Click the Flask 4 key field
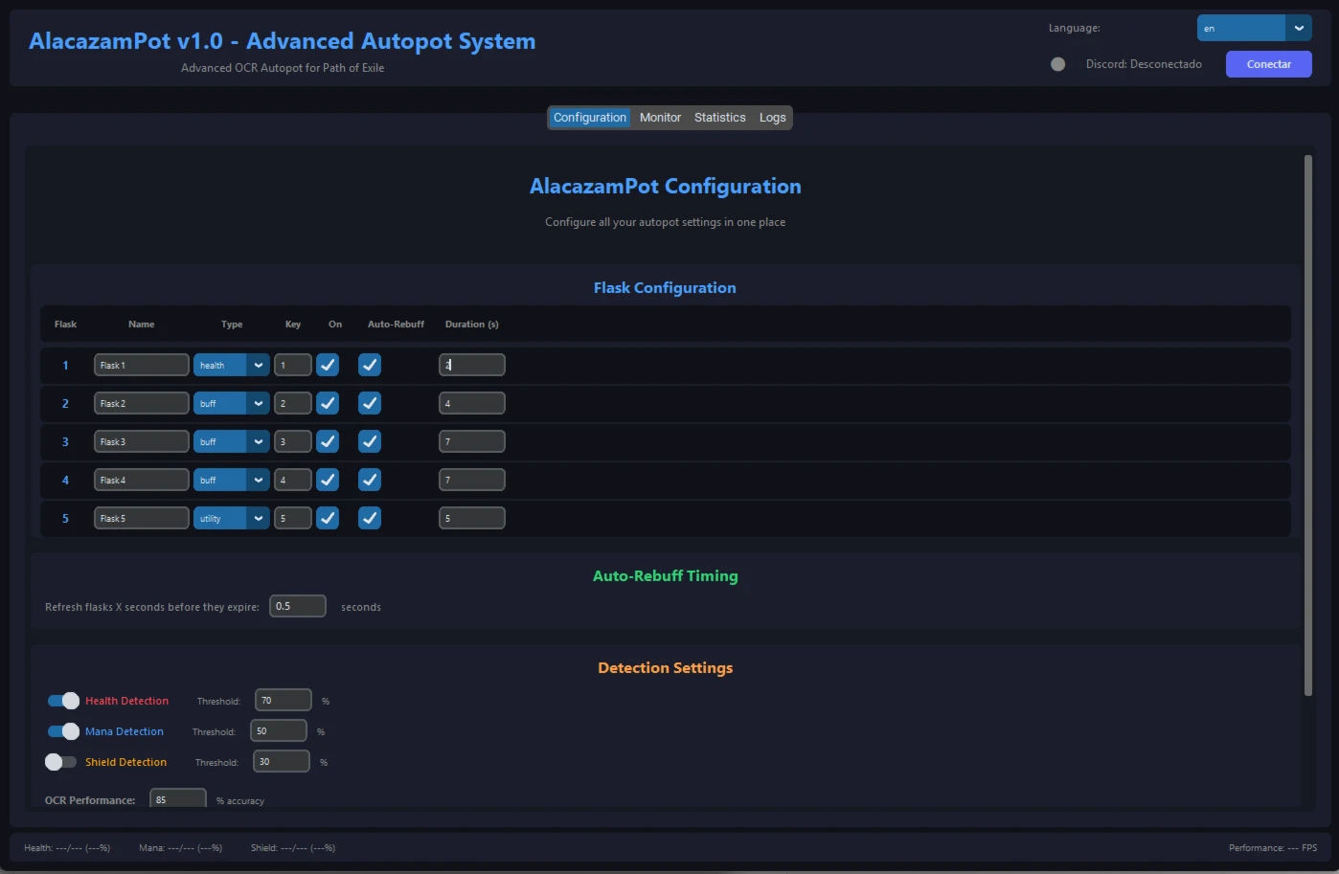 pos(293,480)
